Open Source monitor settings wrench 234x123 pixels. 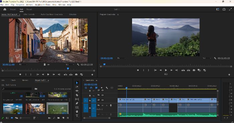coord(78,65)
